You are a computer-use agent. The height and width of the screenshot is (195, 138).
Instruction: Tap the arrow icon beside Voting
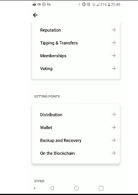(x=114, y=69)
